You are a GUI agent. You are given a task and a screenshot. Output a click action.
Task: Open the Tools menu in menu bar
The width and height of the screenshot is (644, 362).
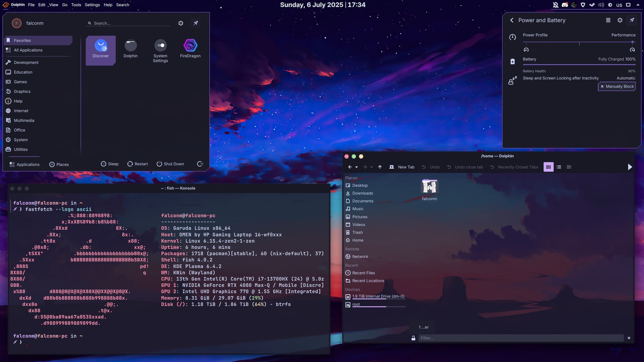[76, 5]
